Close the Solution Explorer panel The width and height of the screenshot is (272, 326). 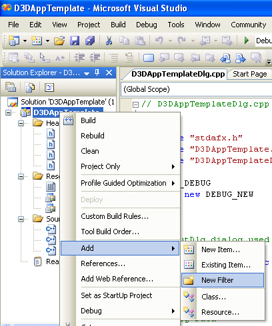pos(109,73)
